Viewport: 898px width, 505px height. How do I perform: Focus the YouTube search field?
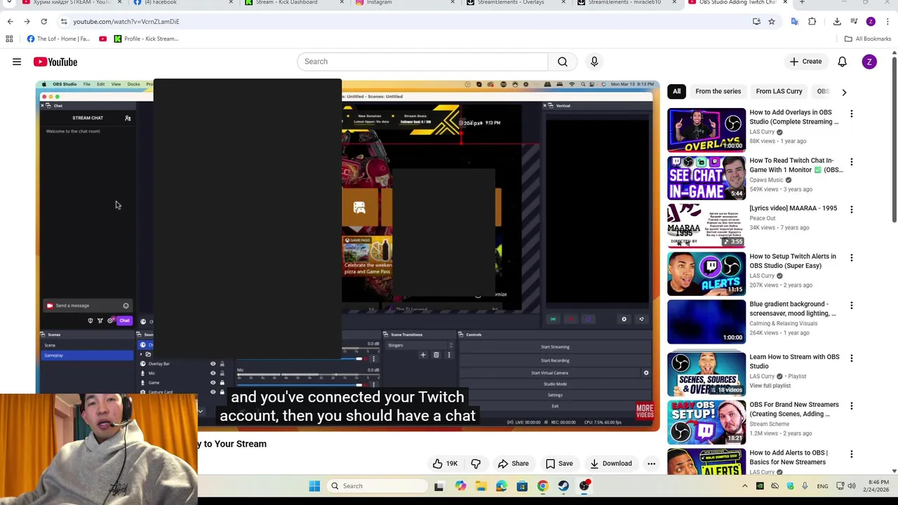point(422,62)
